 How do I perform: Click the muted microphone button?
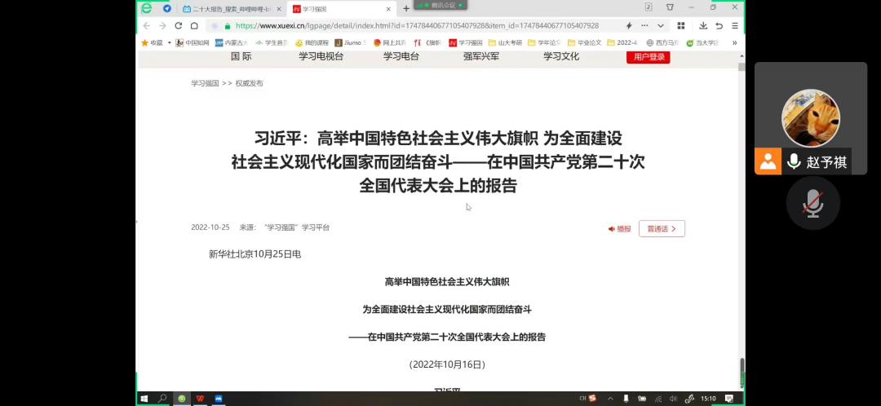click(x=812, y=203)
